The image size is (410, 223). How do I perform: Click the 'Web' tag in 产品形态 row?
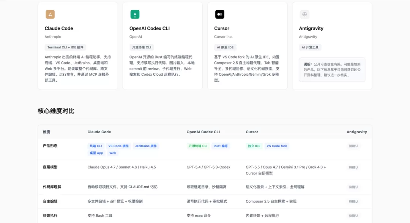pyautogui.click(x=113, y=153)
